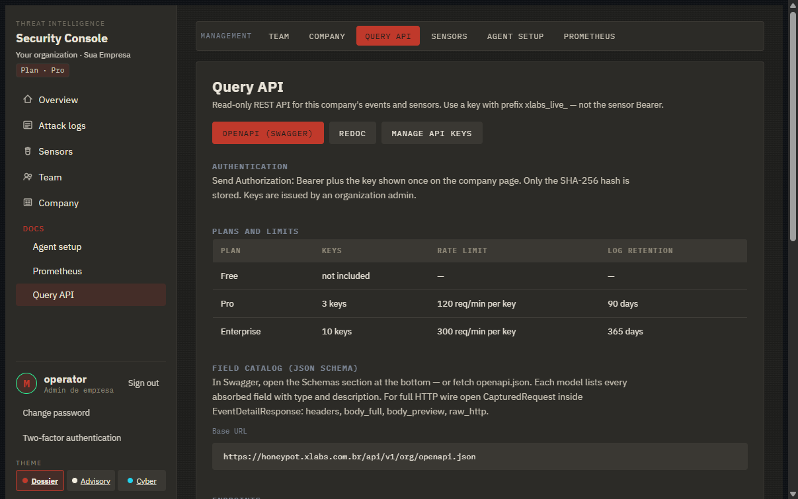The width and height of the screenshot is (798, 499).
Task: Go to Overview in the sidebar
Action: (91, 100)
